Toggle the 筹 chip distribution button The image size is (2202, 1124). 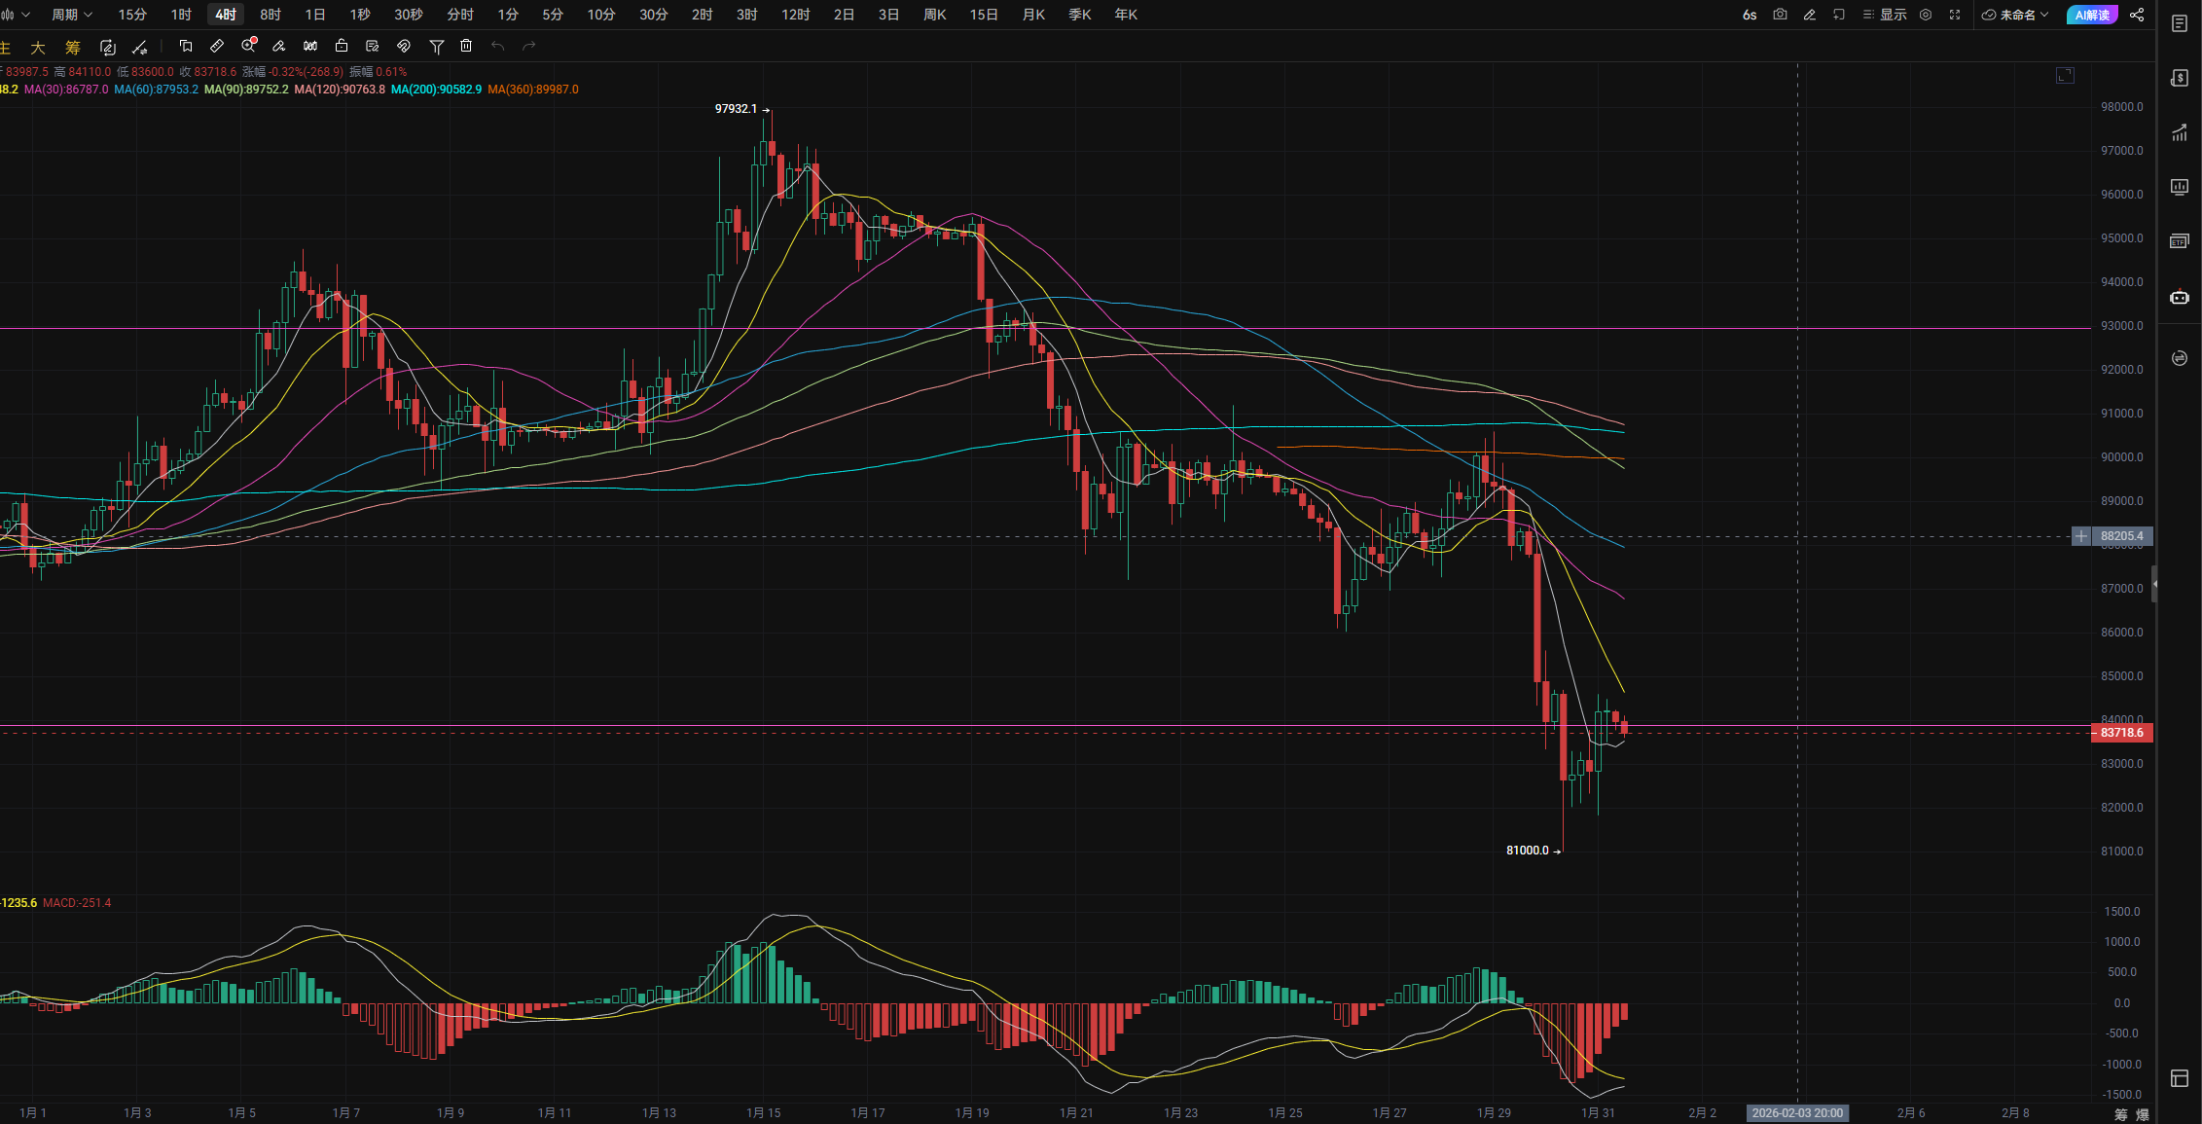point(73,48)
